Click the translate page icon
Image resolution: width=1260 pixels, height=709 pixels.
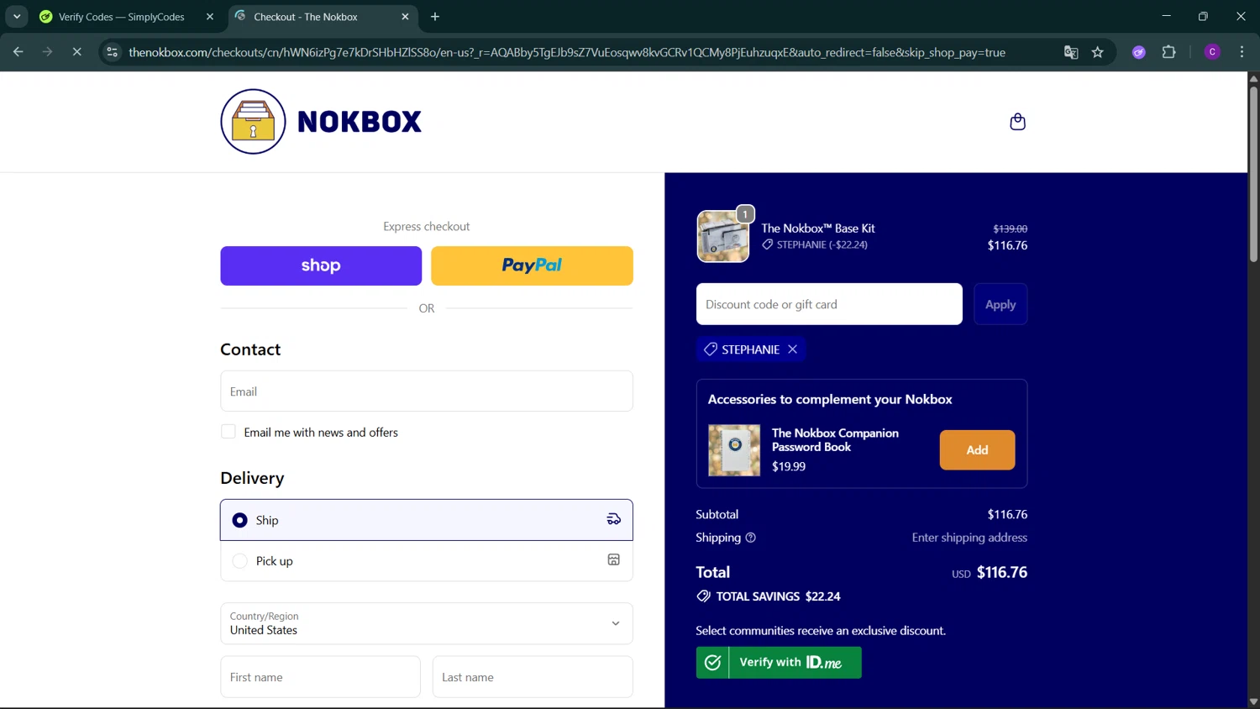(x=1071, y=52)
